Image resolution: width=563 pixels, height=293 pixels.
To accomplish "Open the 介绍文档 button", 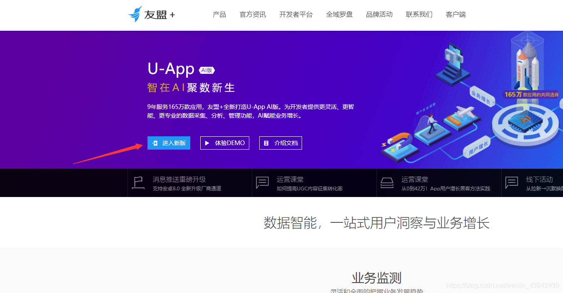I will [x=280, y=143].
